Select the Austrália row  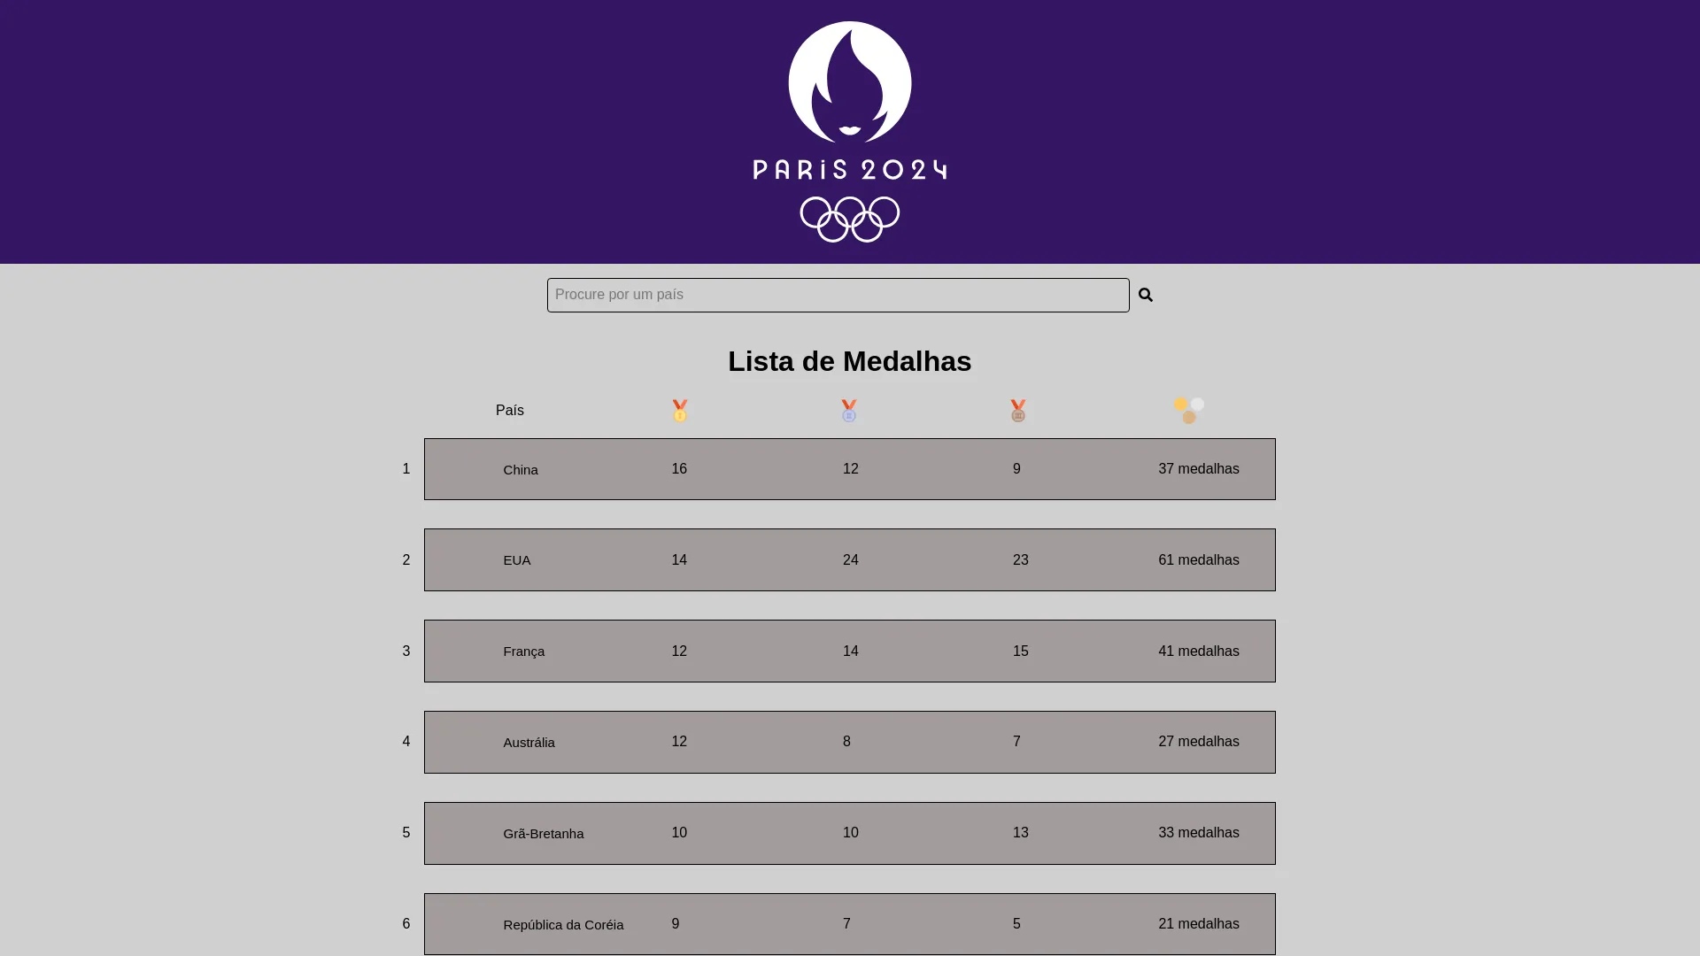849,743
